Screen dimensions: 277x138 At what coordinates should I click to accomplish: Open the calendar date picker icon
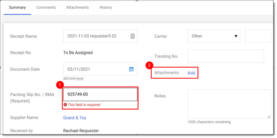point(131,69)
